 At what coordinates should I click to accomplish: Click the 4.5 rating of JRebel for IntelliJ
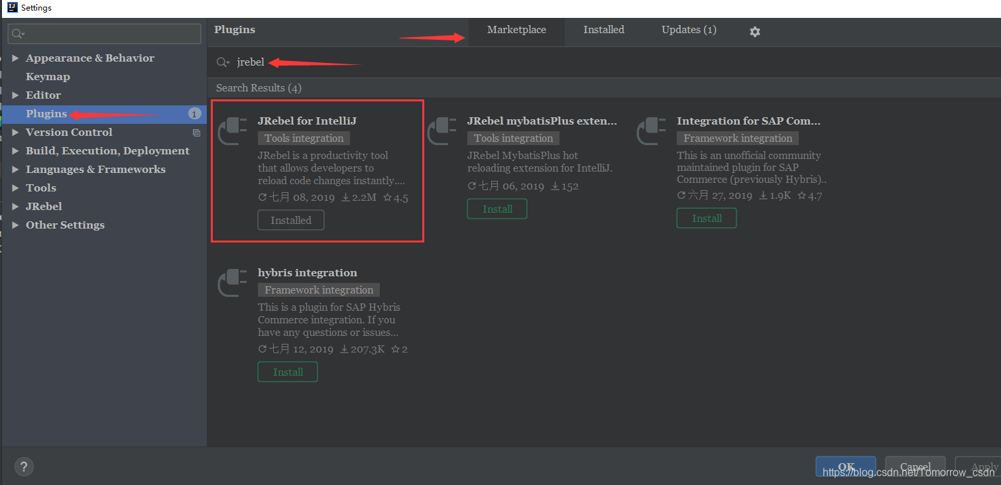tap(396, 197)
